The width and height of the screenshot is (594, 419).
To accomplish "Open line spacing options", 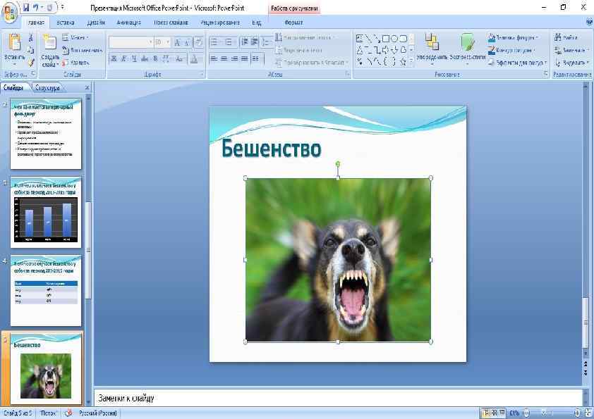I will tap(267, 42).
